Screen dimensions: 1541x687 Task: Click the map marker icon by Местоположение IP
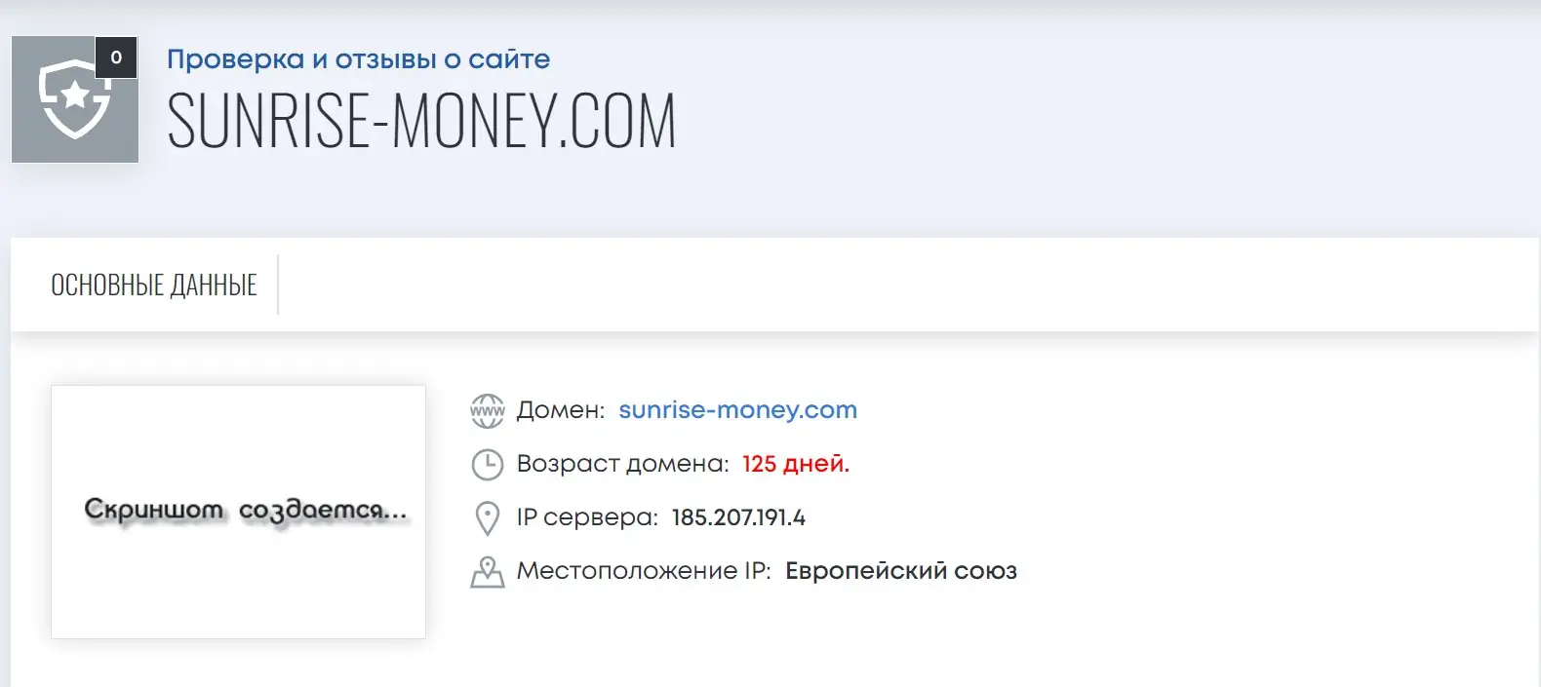click(x=488, y=572)
